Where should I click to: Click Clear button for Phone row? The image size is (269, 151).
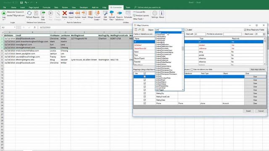255,104
